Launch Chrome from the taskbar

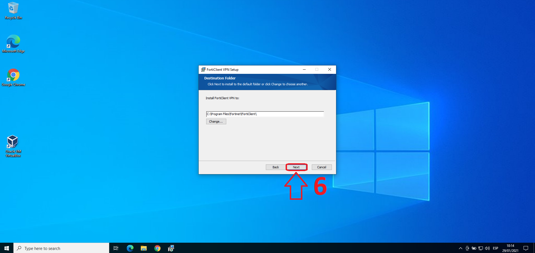point(157,248)
